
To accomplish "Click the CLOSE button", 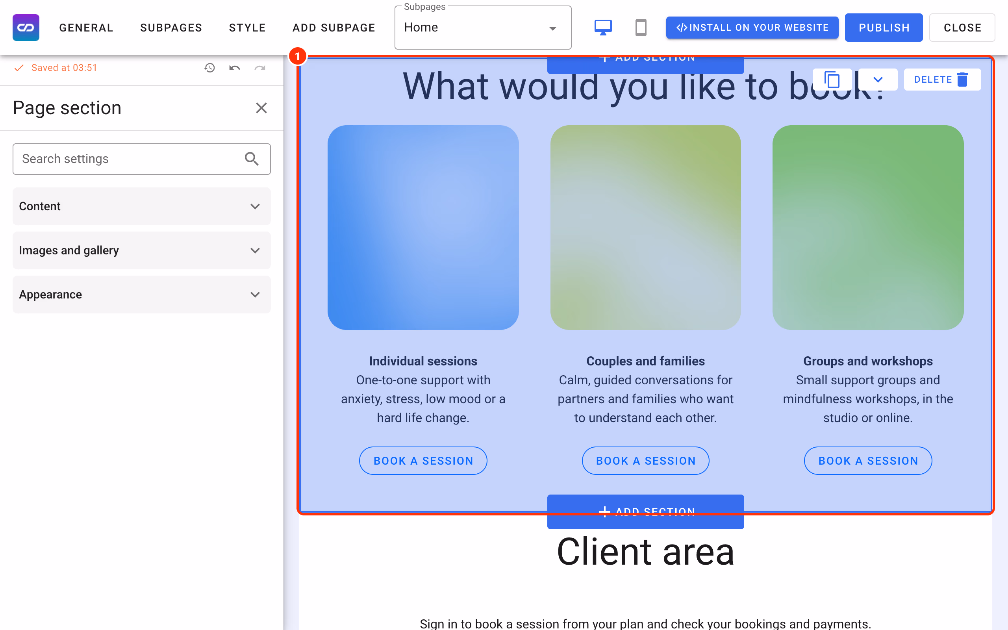I will [962, 28].
